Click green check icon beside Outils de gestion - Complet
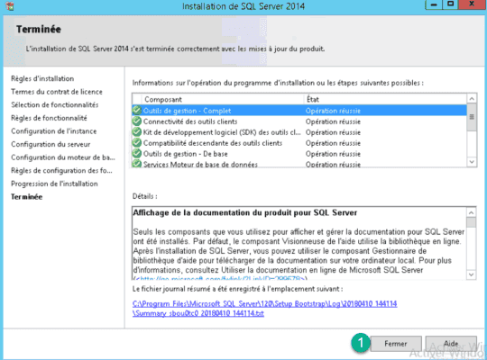Viewport: 487px width, 360px height. click(x=137, y=111)
